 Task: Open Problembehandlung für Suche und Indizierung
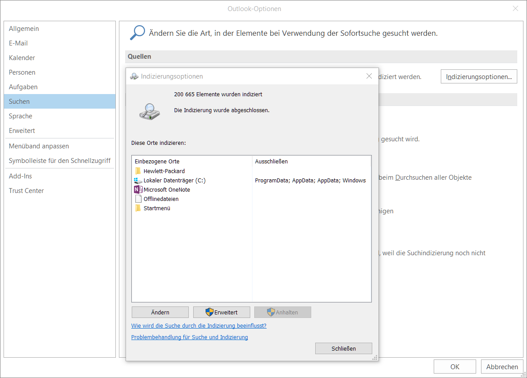click(190, 337)
